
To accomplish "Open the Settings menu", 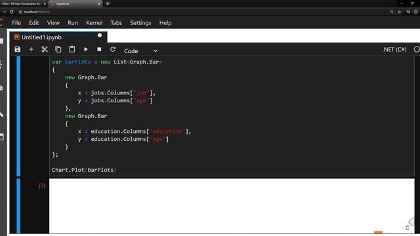I will click(x=140, y=23).
